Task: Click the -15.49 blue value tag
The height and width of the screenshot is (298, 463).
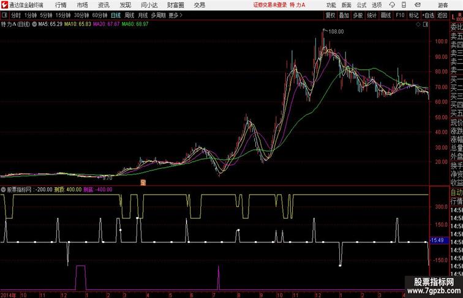Action: [x=438, y=240]
